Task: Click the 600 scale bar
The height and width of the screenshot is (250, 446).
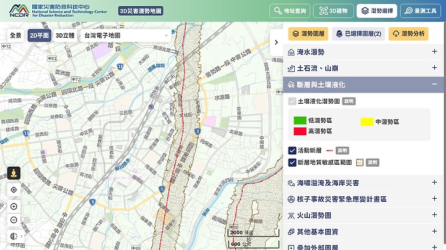Action: tap(253, 244)
